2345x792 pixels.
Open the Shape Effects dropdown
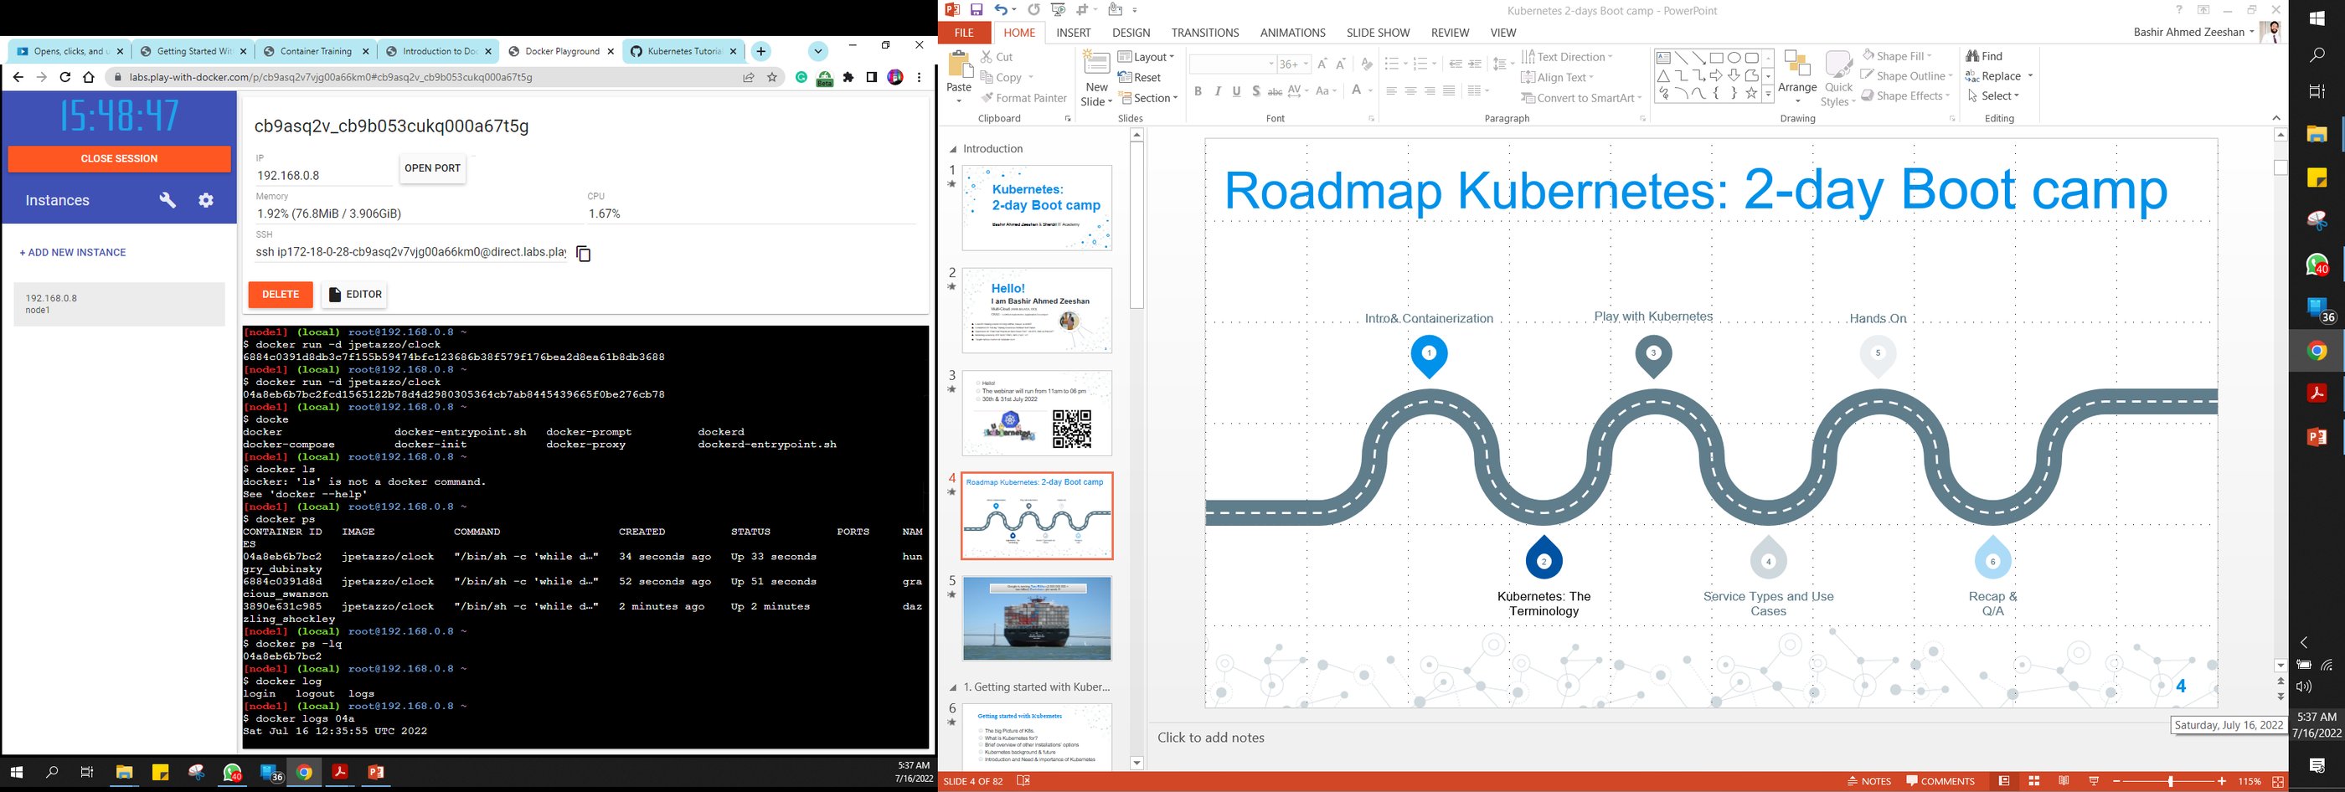(1906, 96)
